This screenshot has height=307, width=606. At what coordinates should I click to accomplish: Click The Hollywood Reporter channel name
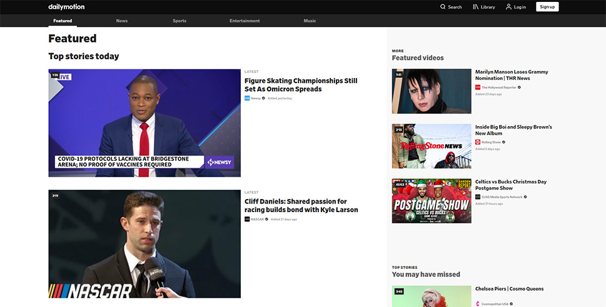click(x=499, y=87)
